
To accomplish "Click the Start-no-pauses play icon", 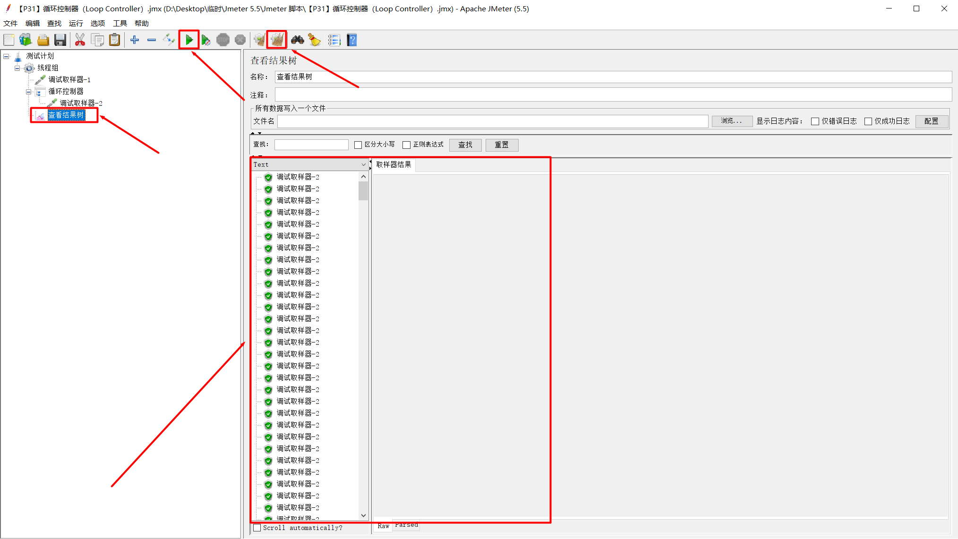I will (206, 40).
